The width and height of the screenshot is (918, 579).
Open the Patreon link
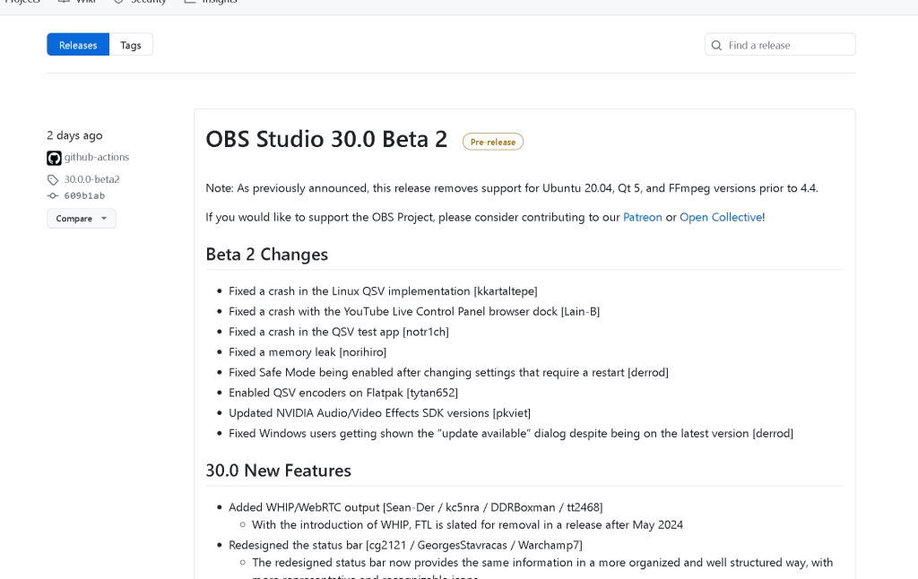coord(642,217)
